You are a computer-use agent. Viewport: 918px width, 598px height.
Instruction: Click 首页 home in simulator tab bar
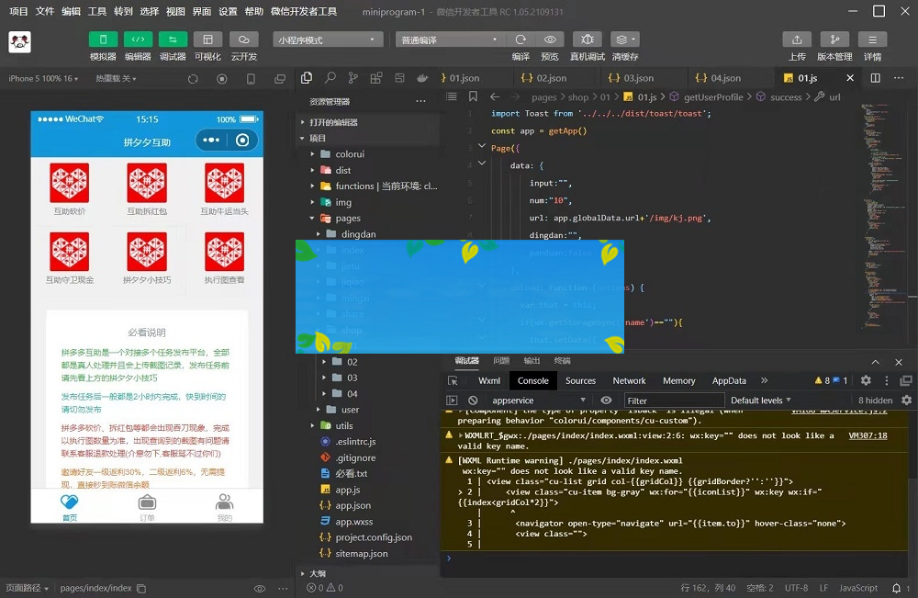[x=70, y=506]
